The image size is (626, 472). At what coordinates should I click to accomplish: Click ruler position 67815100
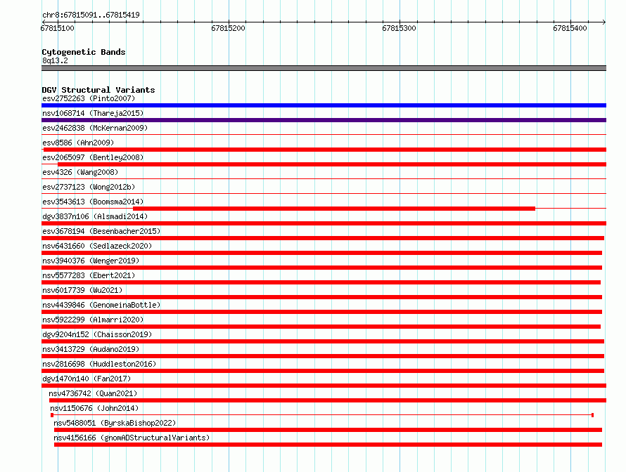click(x=58, y=28)
